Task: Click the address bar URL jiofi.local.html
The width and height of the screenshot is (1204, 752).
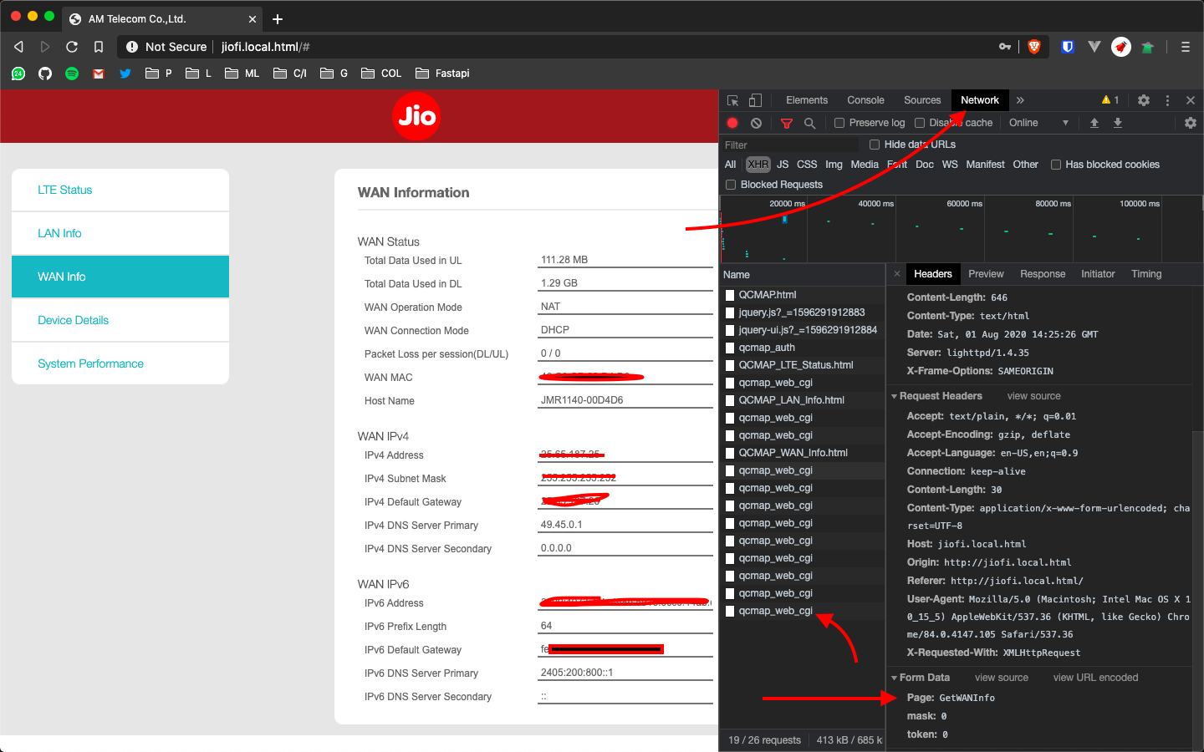Action: (x=265, y=47)
